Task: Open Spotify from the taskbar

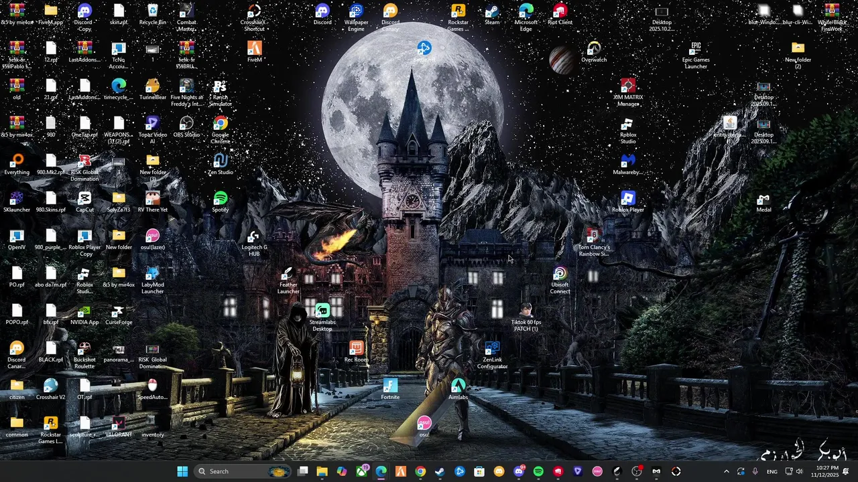Action: (x=538, y=471)
